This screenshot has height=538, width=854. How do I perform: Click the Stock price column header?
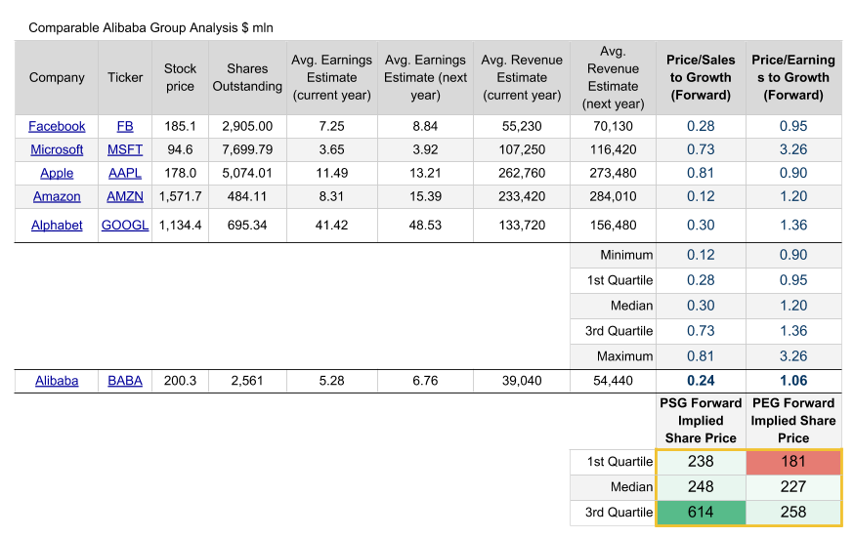(x=180, y=77)
